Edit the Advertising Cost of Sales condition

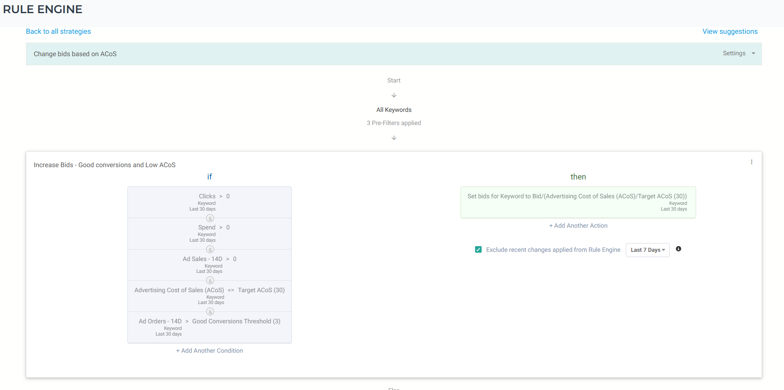210,296
